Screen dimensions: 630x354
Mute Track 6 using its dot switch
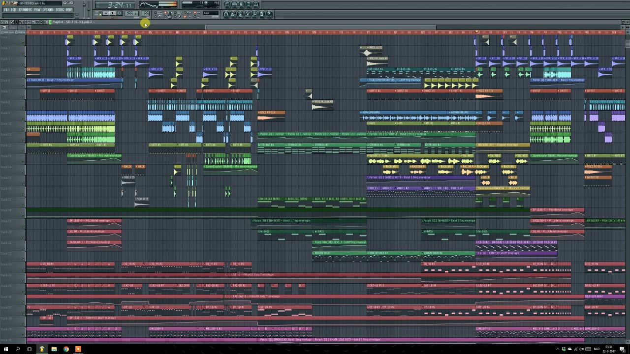click(23, 87)
